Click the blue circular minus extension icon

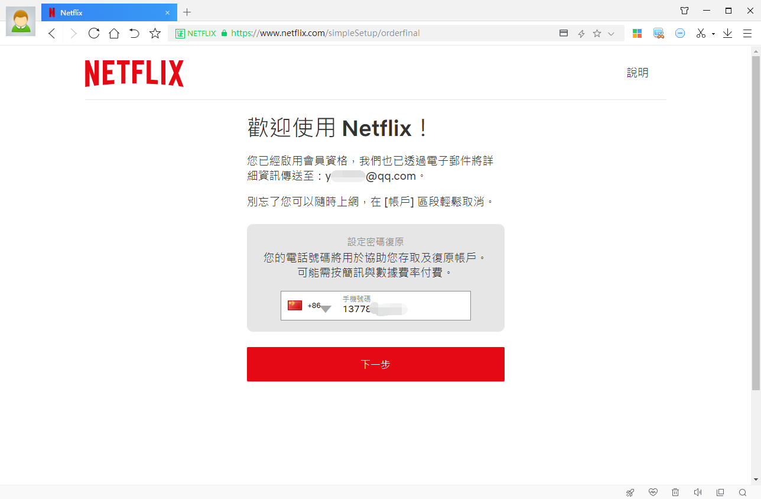coord(680,34)
